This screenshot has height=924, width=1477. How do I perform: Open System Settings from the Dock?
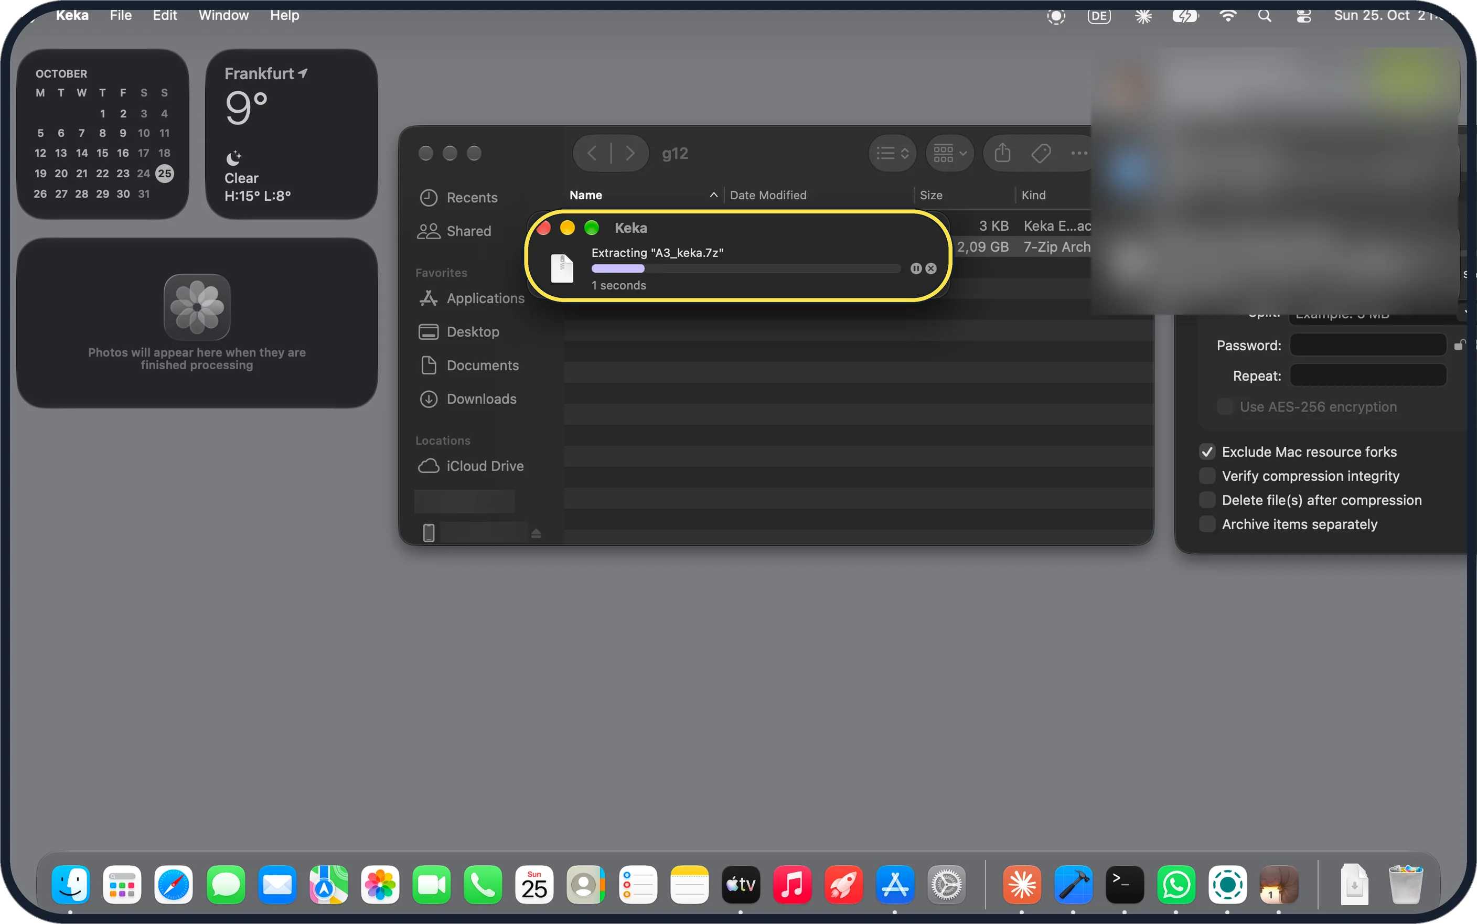[947, 884]
